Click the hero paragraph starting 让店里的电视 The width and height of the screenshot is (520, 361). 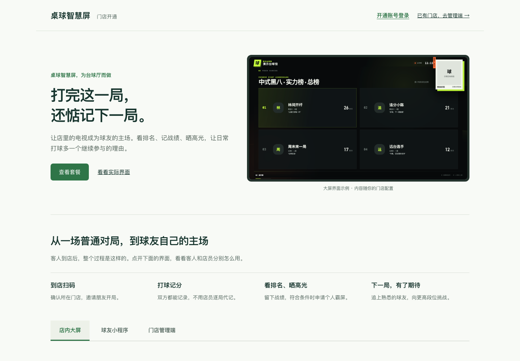pyautogui.click(x=140, y=143)
